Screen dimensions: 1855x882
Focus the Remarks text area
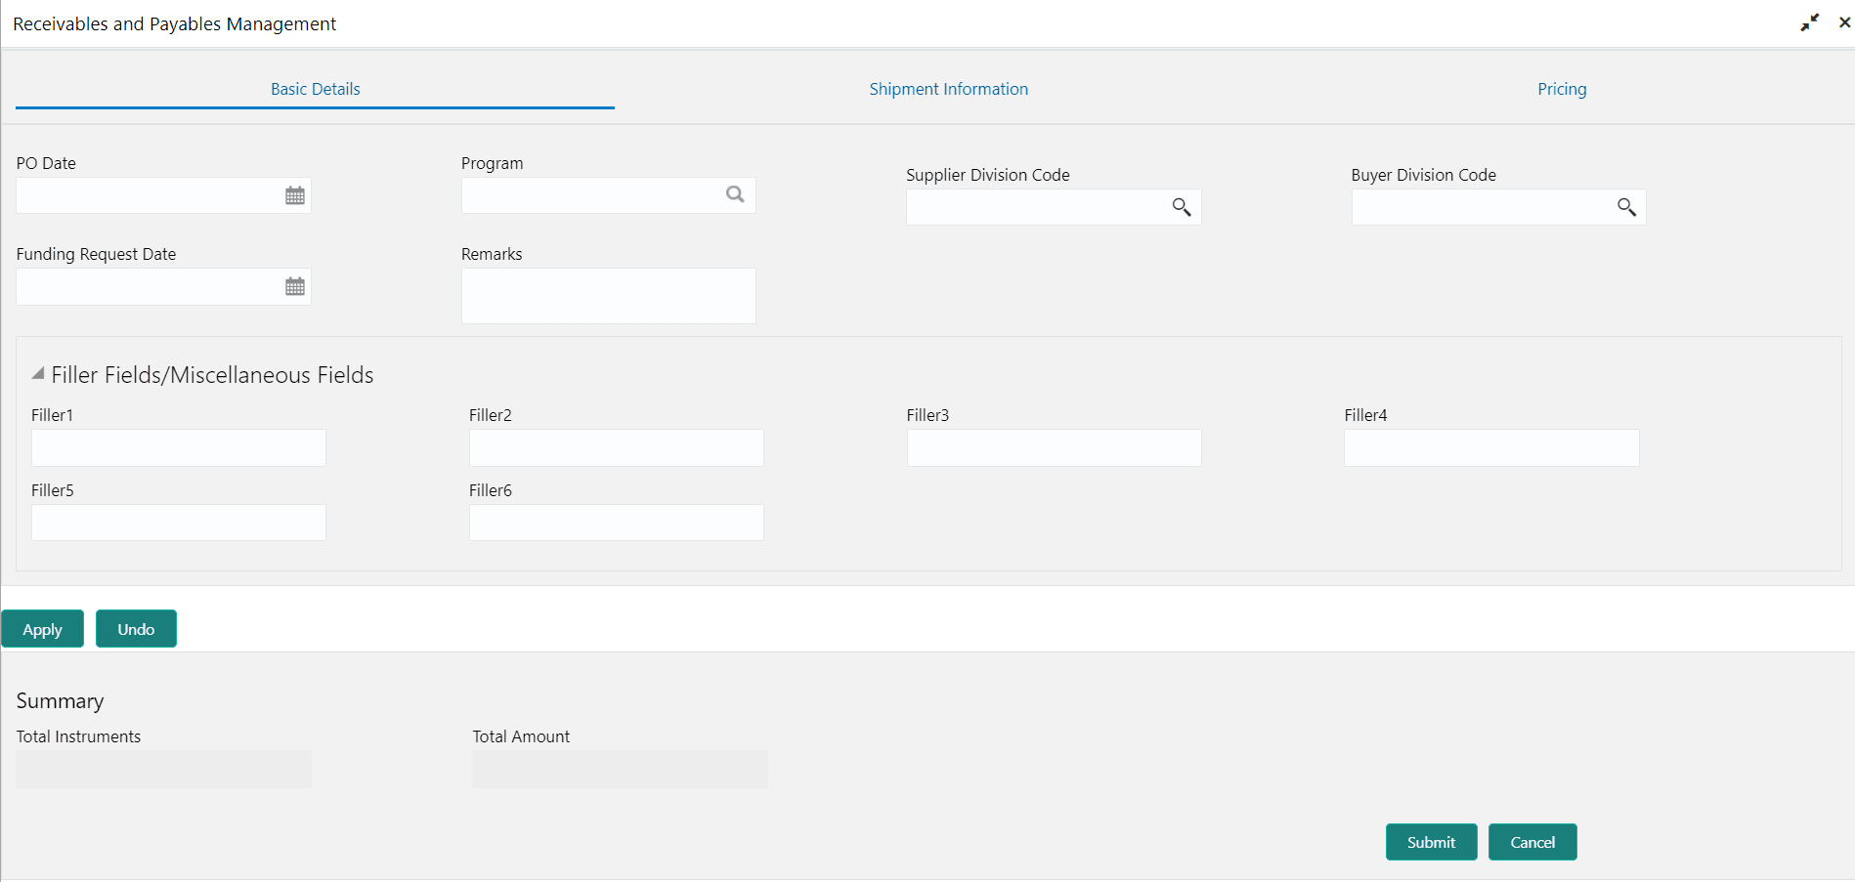coord(608,296)
